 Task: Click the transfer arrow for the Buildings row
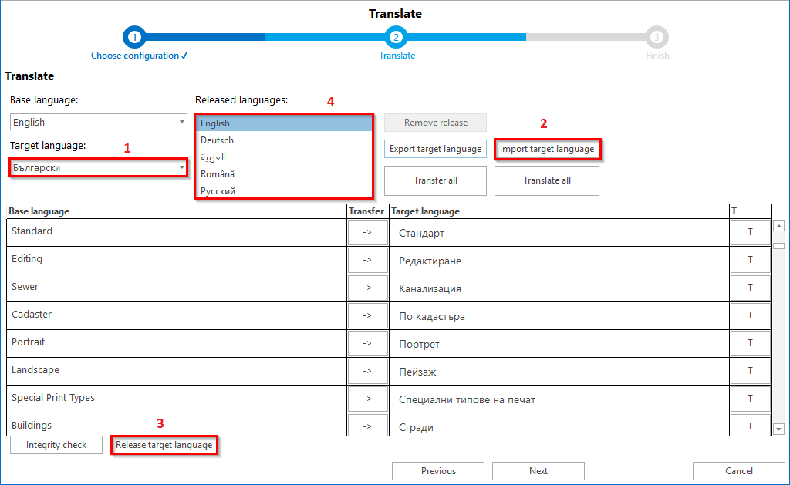pos(367,426)
